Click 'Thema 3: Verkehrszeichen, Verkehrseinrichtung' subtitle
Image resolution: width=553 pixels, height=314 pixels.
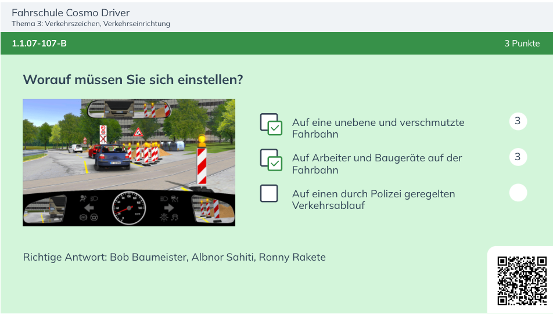[x=91, y=24]
